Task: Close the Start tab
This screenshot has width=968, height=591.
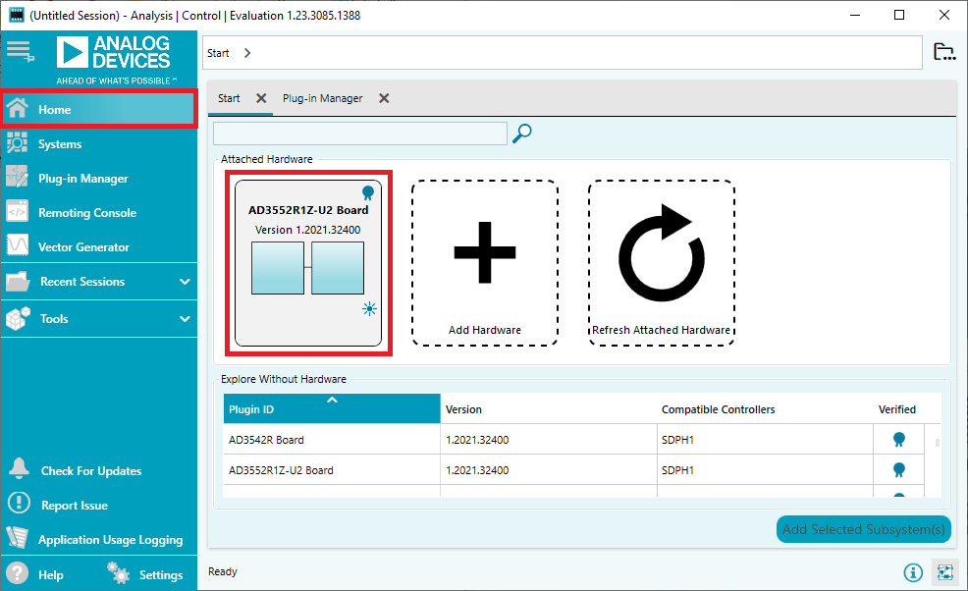Action: (x=261, y=98)
